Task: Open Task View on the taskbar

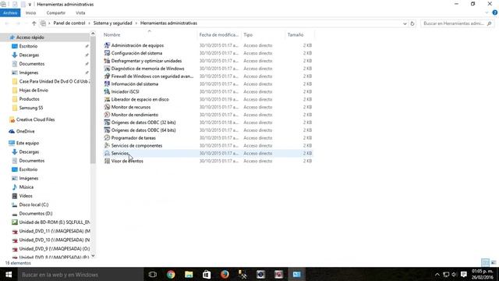Action: pyautogui.click(x=153, y=274)
